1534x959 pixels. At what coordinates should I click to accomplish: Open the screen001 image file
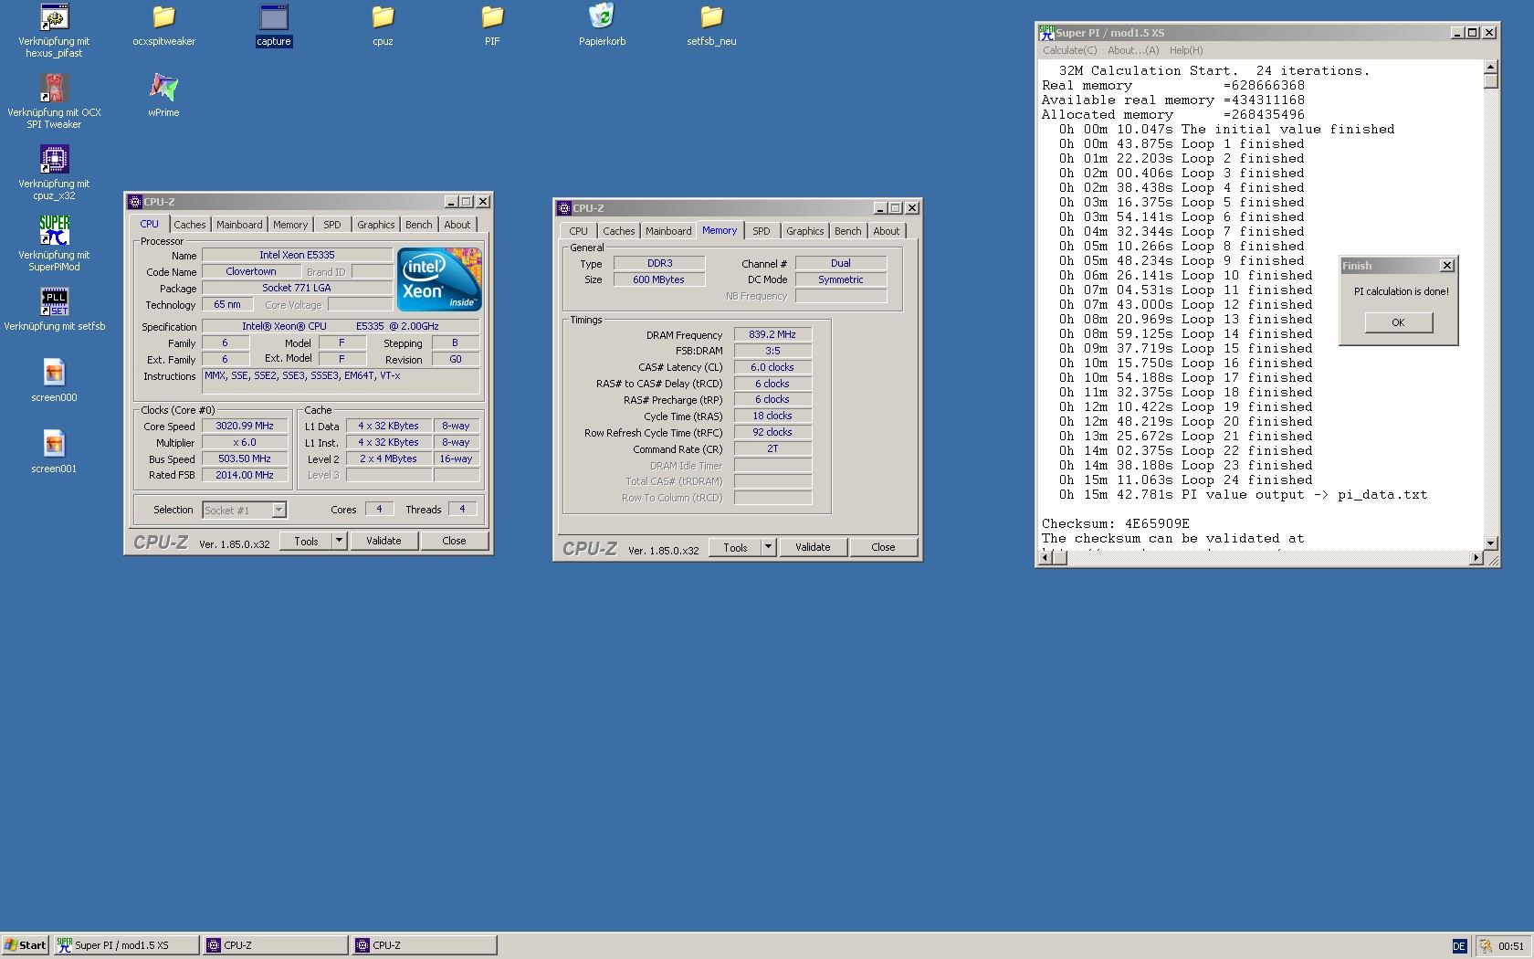click(54, 444)
